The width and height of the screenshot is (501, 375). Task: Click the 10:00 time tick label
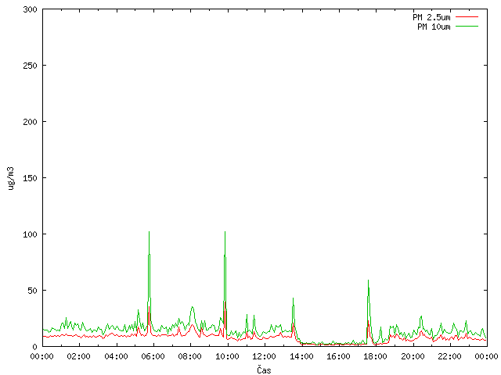pyautogui.click(x=228, y=356)
